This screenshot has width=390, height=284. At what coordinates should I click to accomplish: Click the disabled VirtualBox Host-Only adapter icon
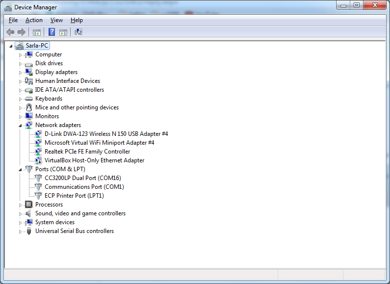pyautogui.click(x=38, y=160)
